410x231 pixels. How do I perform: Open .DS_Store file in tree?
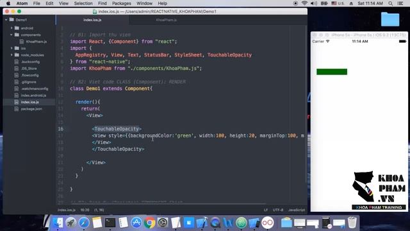point(29,69)
